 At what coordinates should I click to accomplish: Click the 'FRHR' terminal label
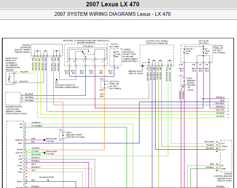coord(20,149)
